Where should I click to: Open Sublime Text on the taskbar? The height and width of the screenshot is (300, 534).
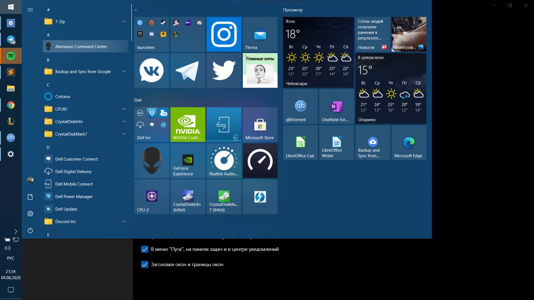pyautogui.click(x=11, y=72)
